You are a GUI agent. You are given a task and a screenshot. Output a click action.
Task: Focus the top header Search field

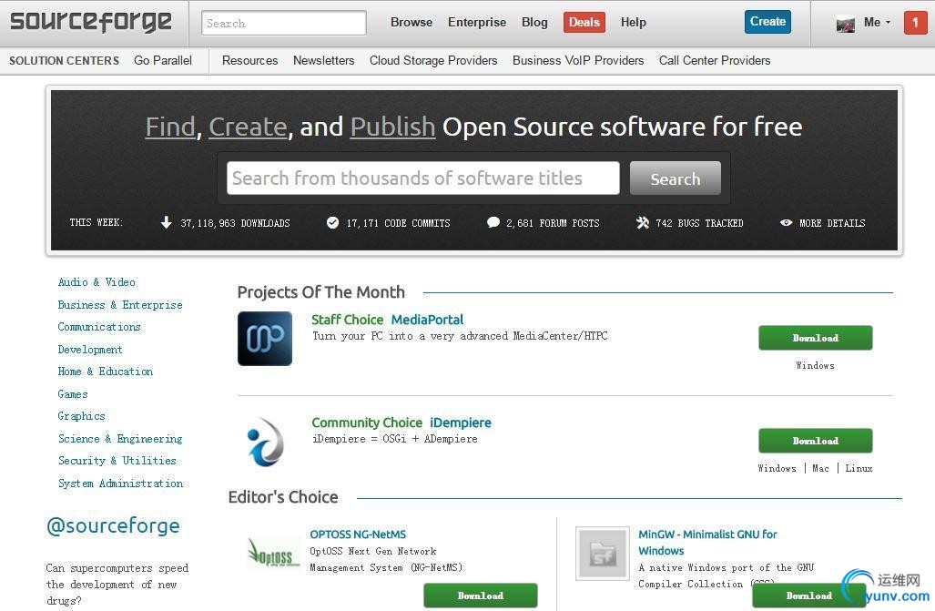pos(284,24)
